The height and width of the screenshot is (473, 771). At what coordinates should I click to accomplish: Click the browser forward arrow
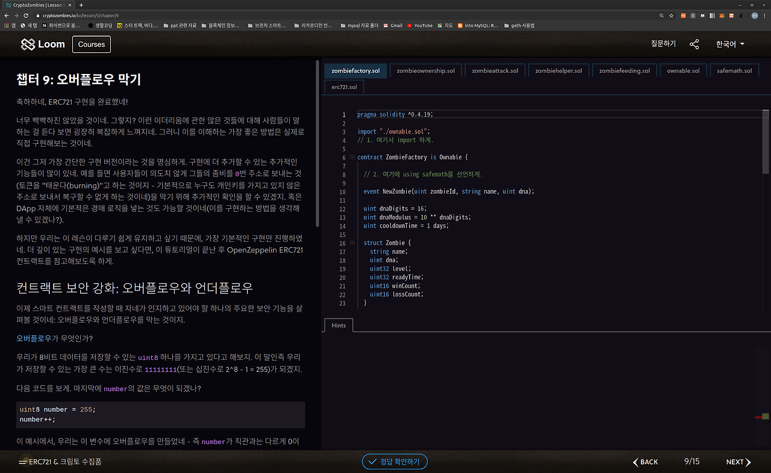click(17, 16)
